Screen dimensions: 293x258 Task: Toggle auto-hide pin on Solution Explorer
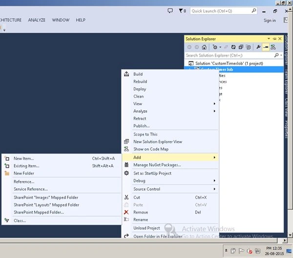click(274, 39)
